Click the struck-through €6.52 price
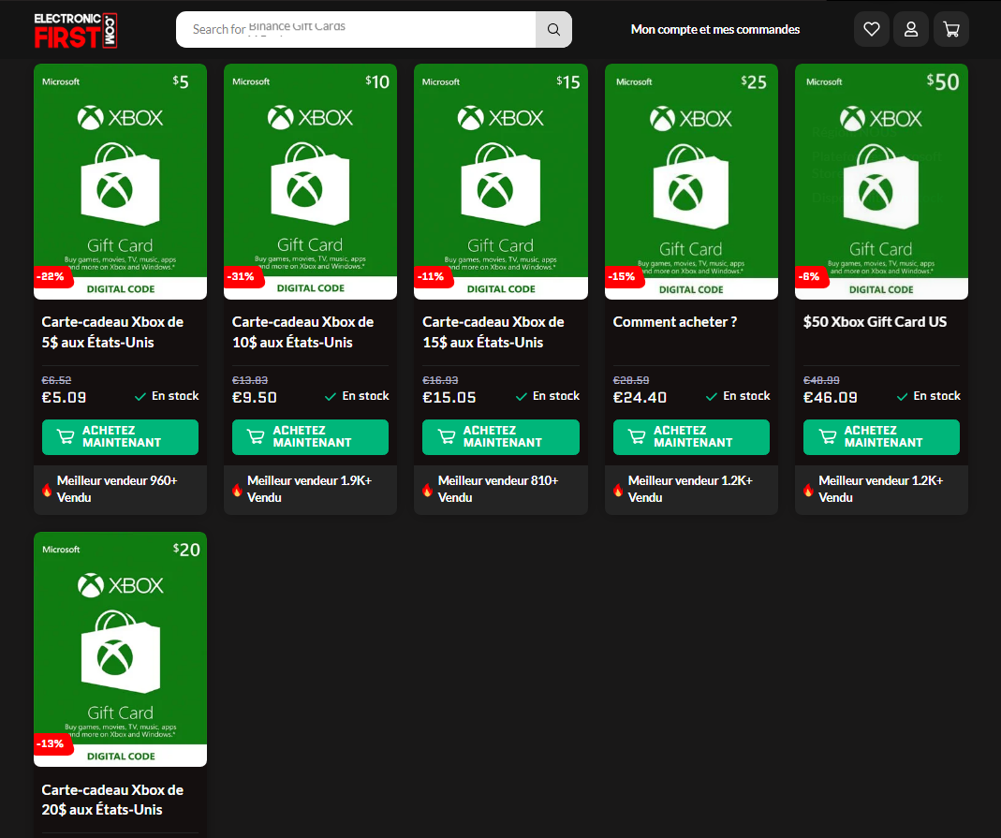The image size is (1001, 838). pyautogui.click(x=56, y=380)
